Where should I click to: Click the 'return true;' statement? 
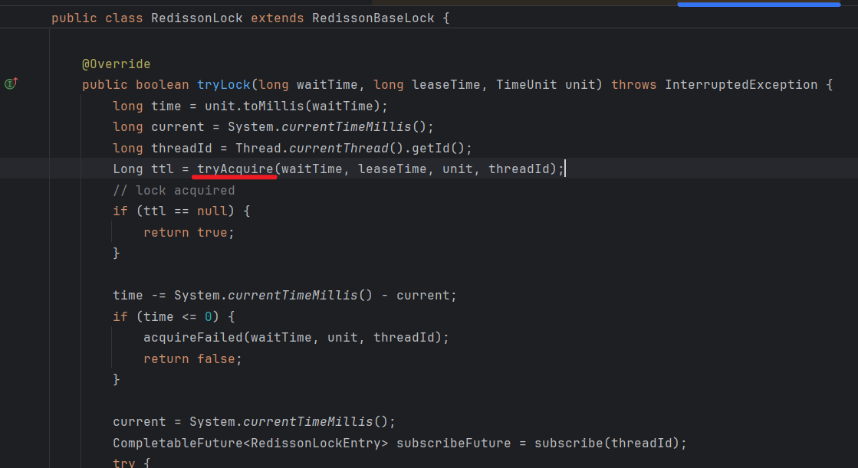[189, 232]
